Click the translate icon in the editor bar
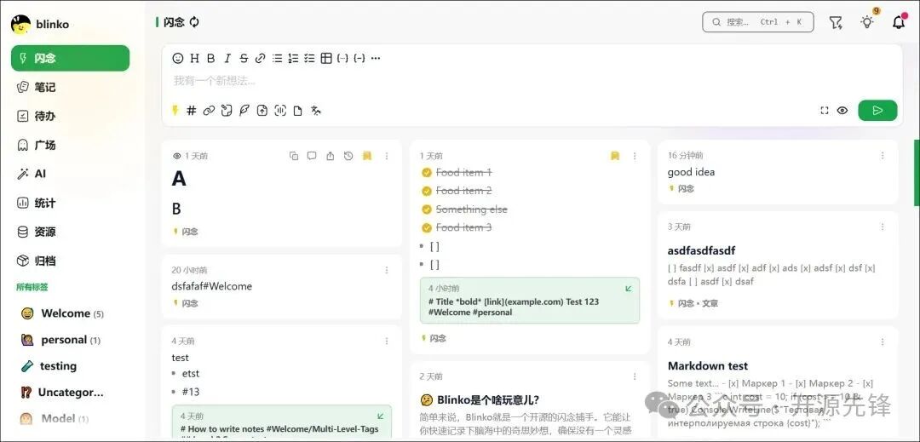920x442 pixels. coord(316,110)
